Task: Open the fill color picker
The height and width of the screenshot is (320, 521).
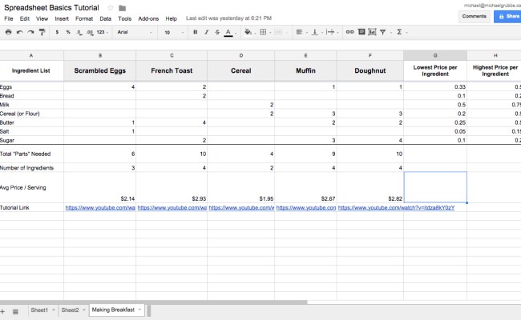Action: click(x=248, y=32)
